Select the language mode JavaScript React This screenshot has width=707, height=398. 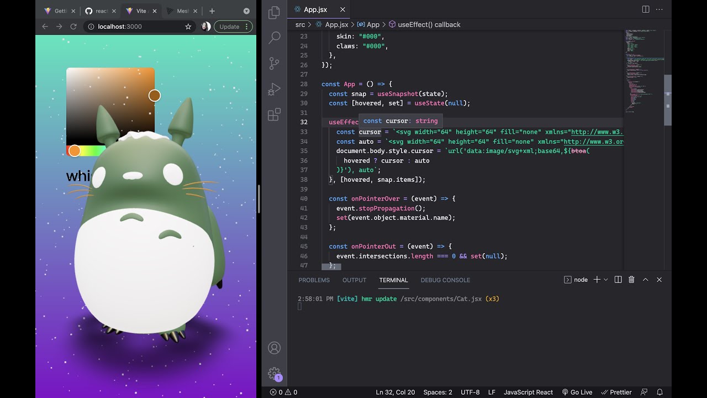[x=528, y=392]
